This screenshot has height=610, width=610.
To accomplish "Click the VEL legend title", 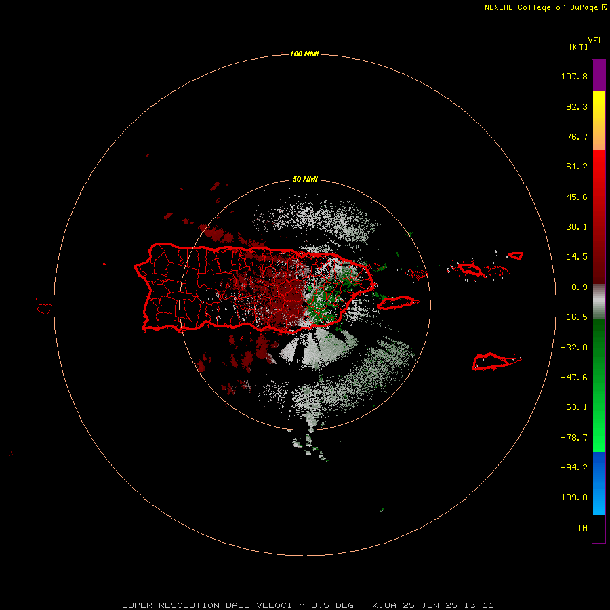I will point(595,41).
